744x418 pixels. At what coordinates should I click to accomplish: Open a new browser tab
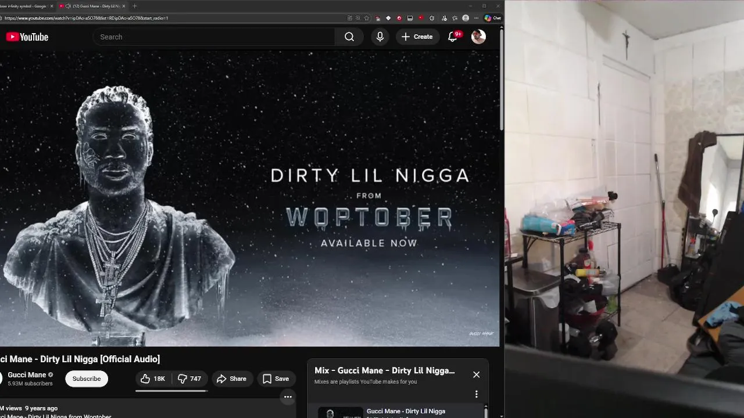135,6
